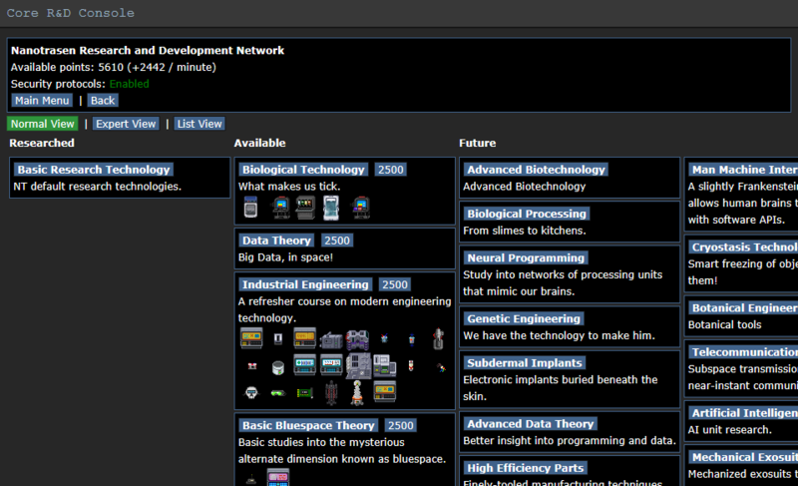Switch to Expert View
The width and height of the screenshot is (798, 486).
pos(126,124)
